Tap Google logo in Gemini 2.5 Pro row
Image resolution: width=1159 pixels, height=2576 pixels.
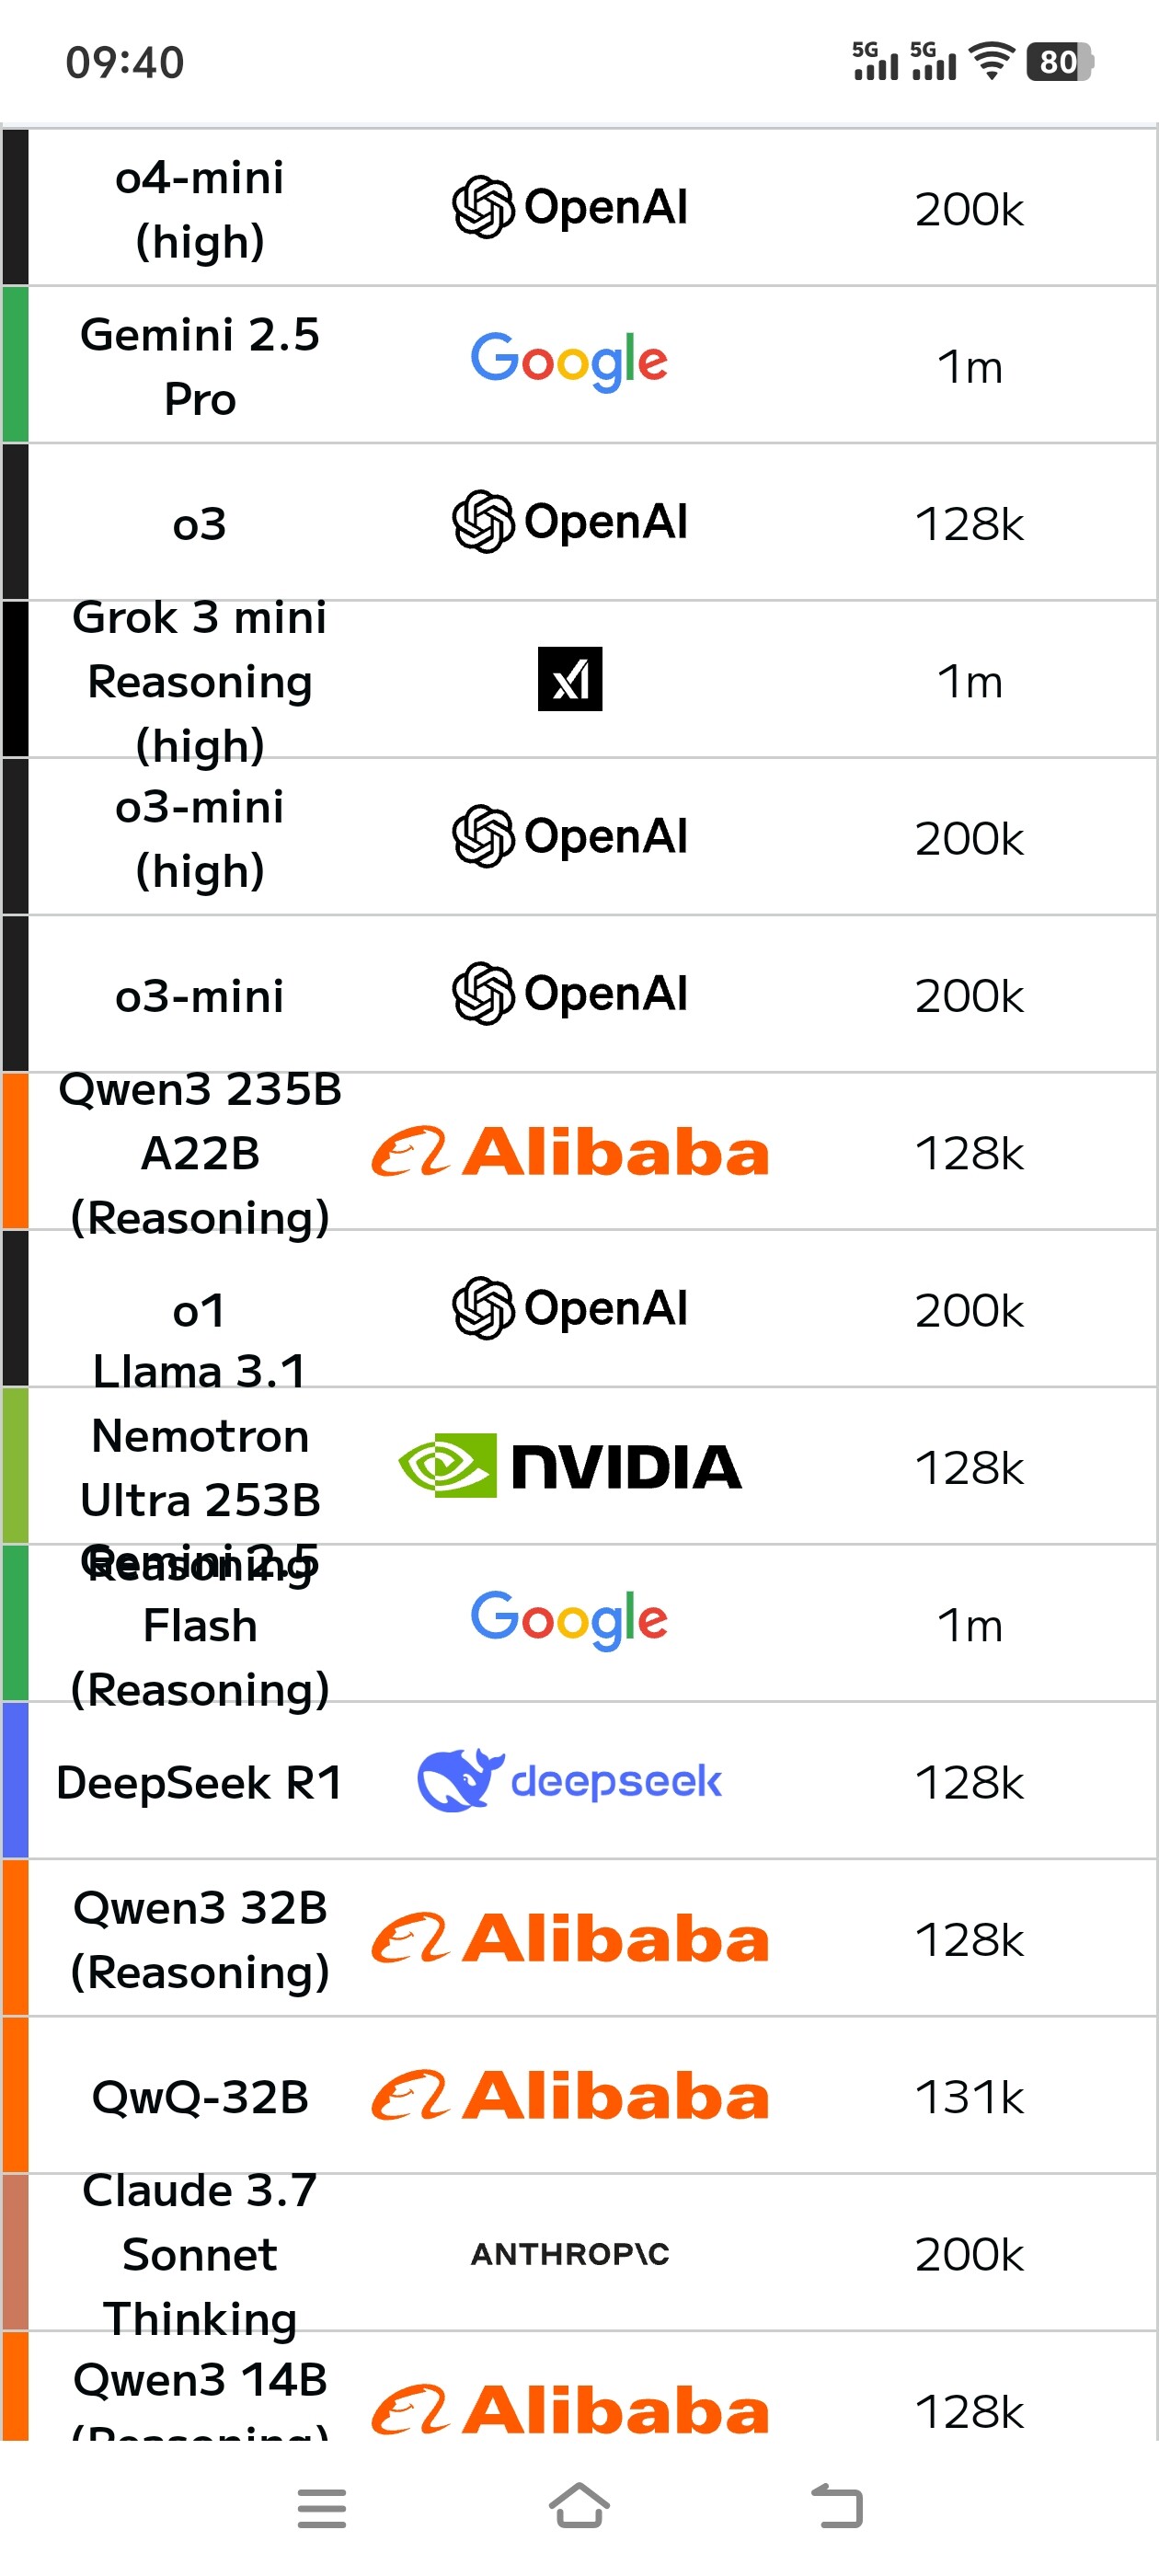pyautogui.click(x=570, y=361)
